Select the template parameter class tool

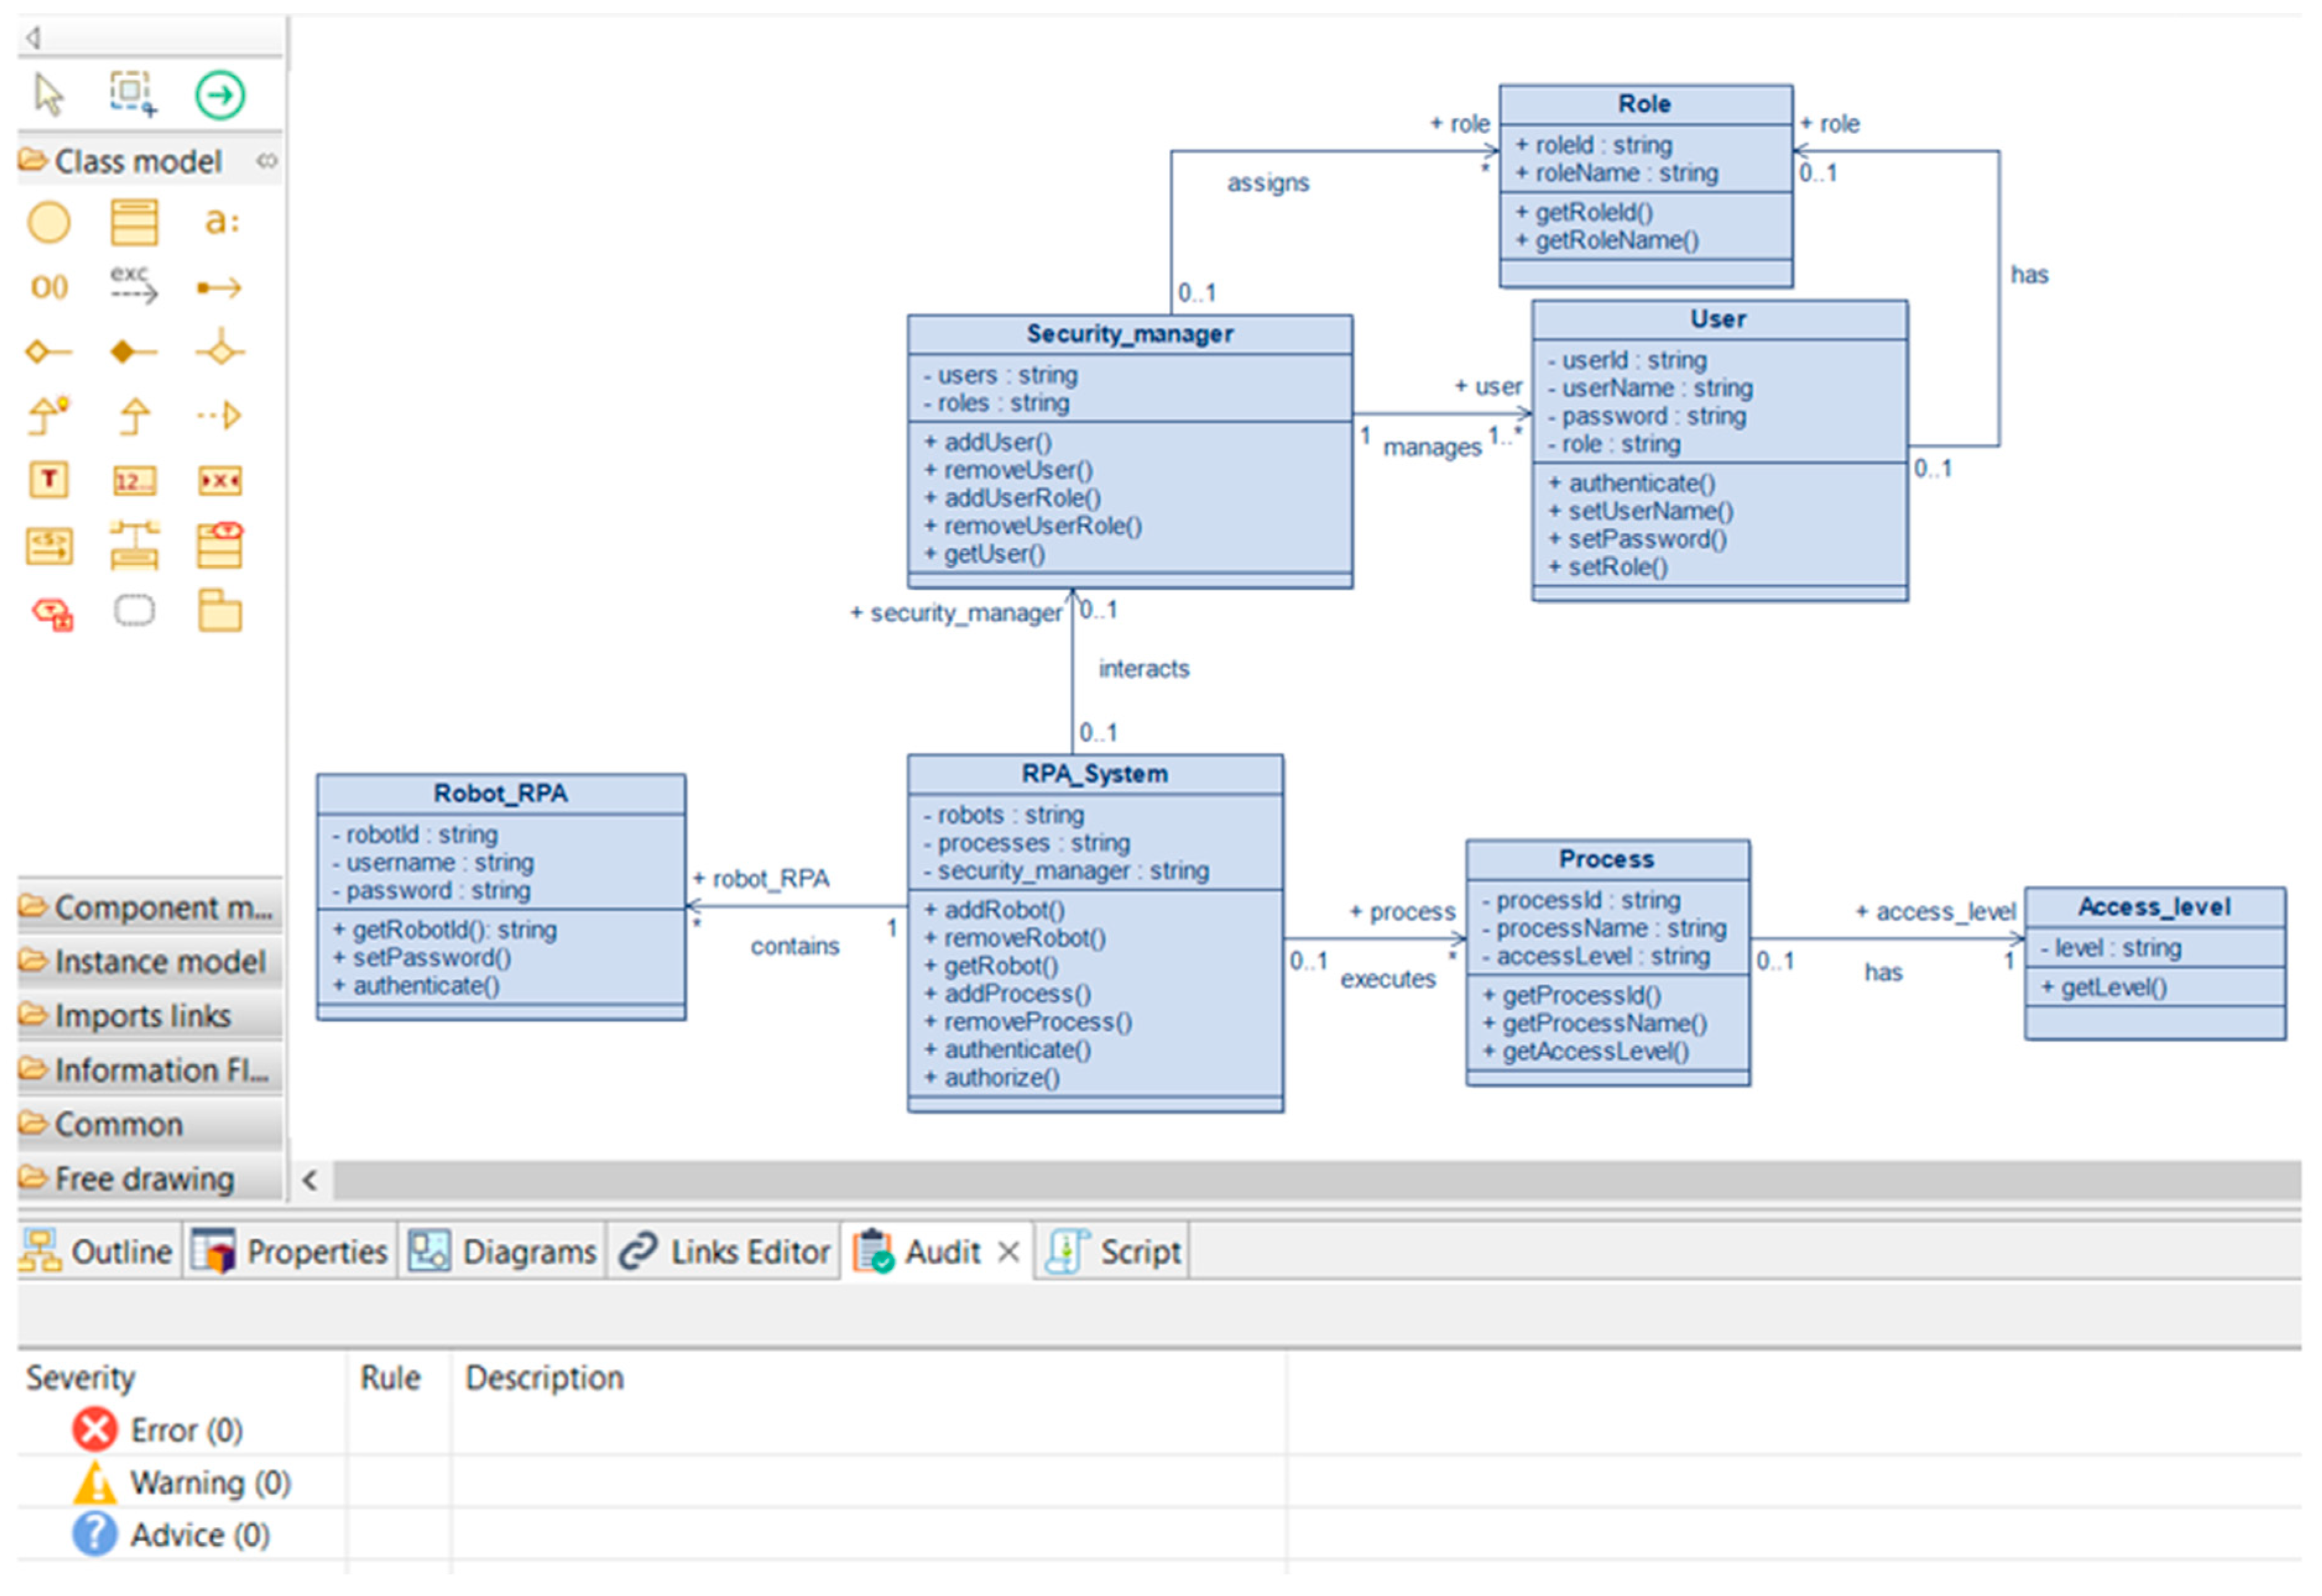(219, 545)
